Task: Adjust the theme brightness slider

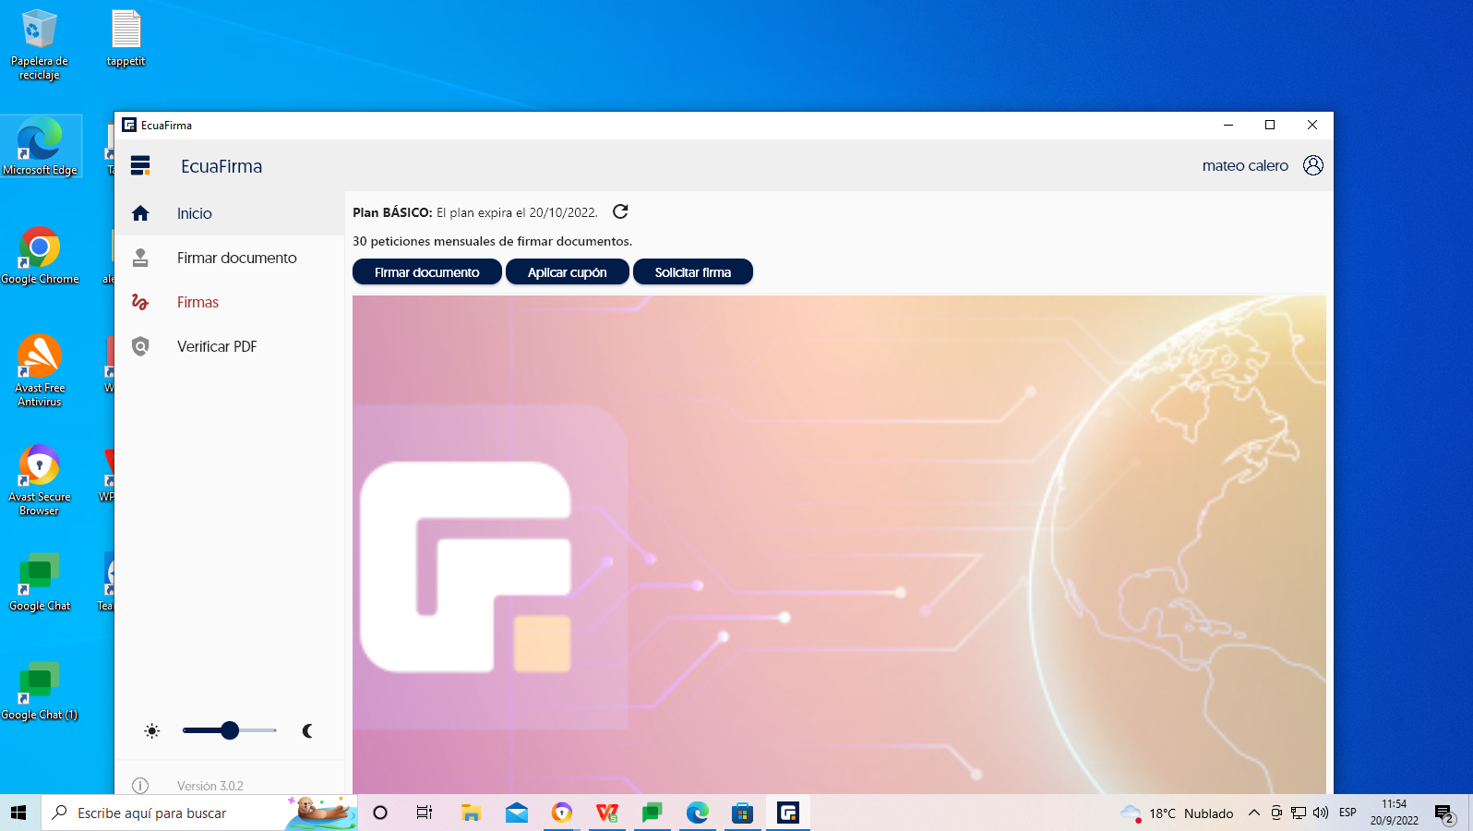Action: click(x=230, y=730)
